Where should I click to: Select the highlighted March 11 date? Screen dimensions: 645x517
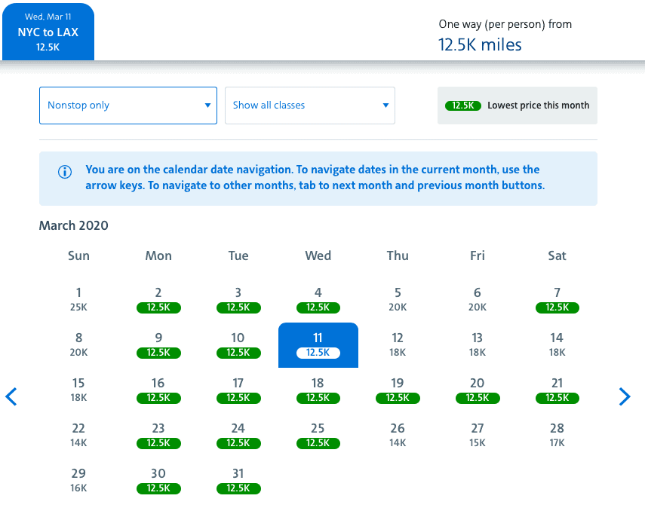click(318, 345)
